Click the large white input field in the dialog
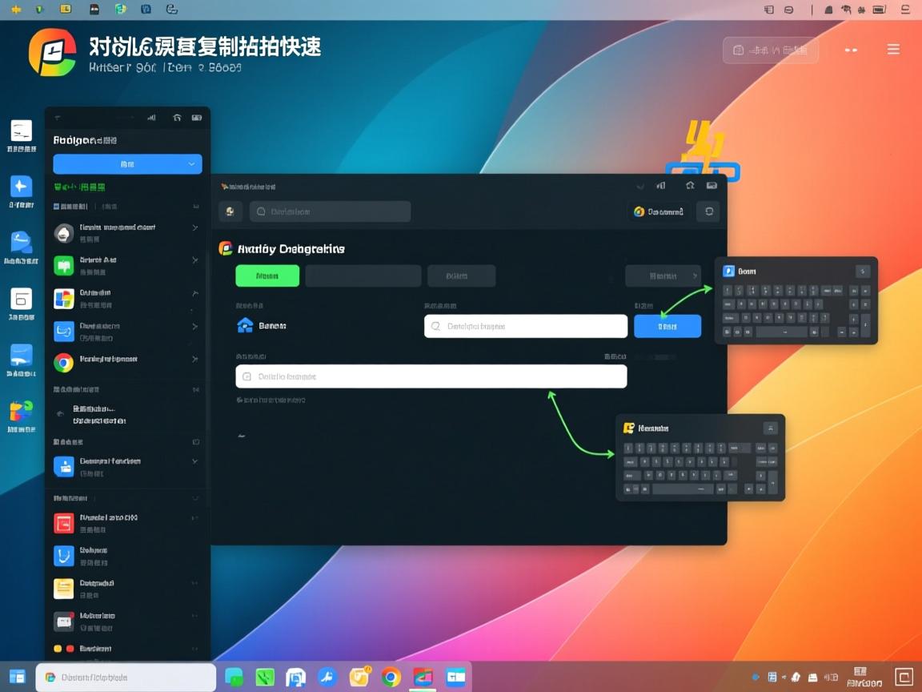The height and width of the screenshot is (692, 922). click(x=431, y=376)
